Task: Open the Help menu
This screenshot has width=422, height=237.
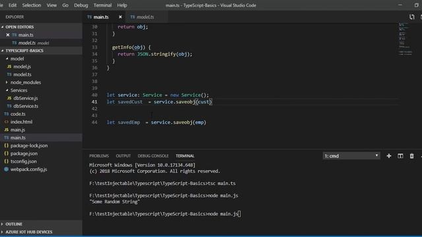Action: (121, 5)
